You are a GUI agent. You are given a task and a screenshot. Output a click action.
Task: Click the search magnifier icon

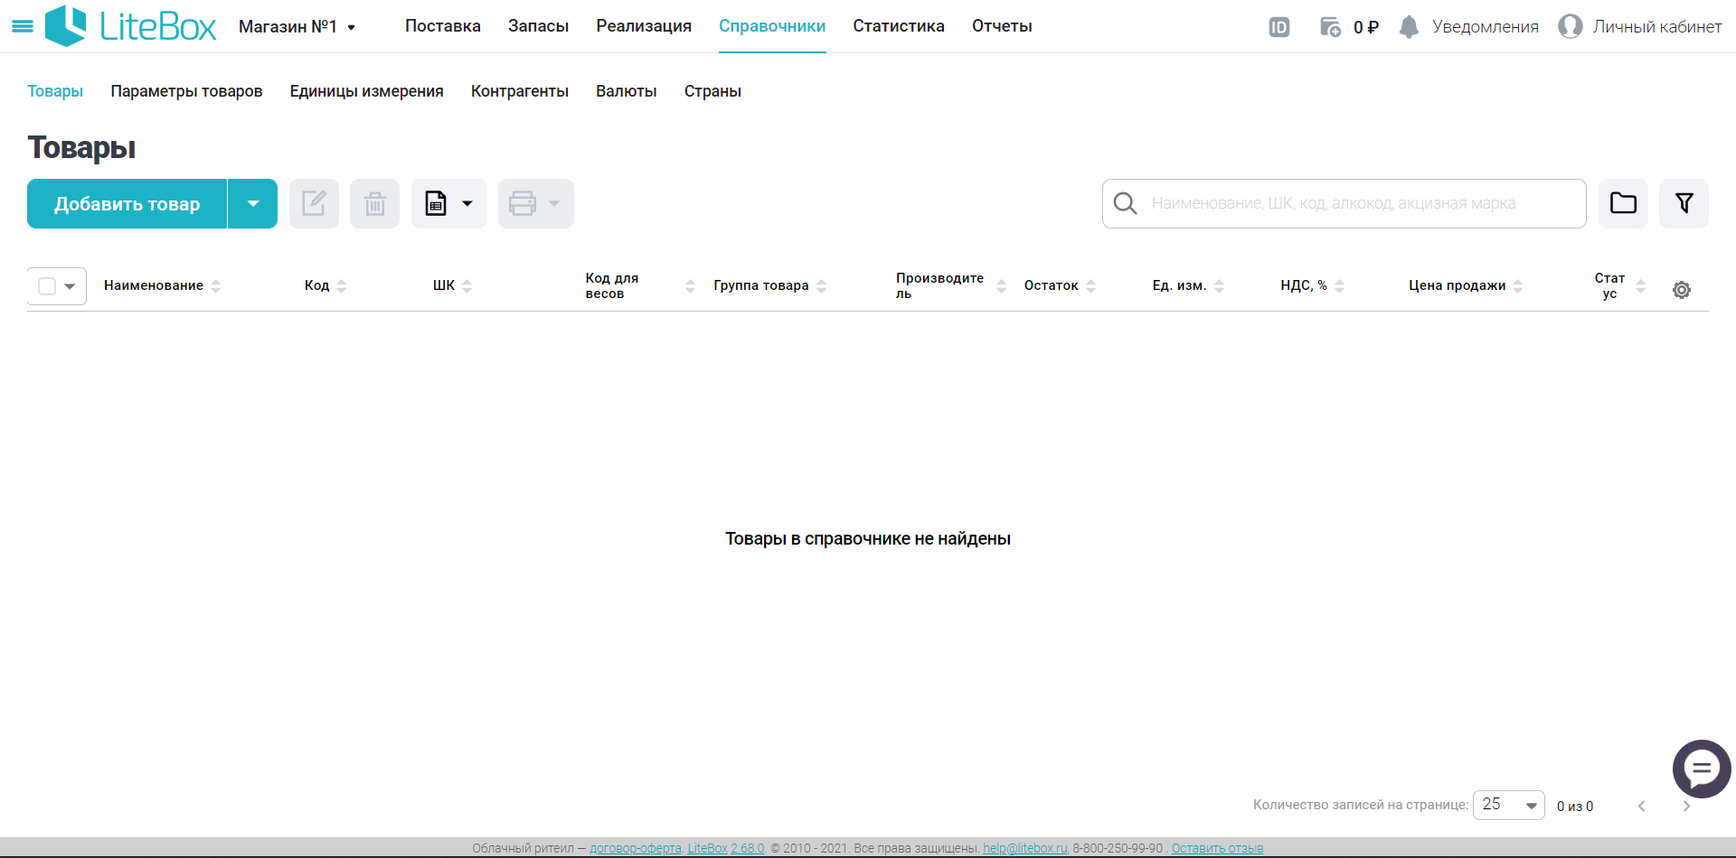pyautogui.click(x=1125, y=203)
